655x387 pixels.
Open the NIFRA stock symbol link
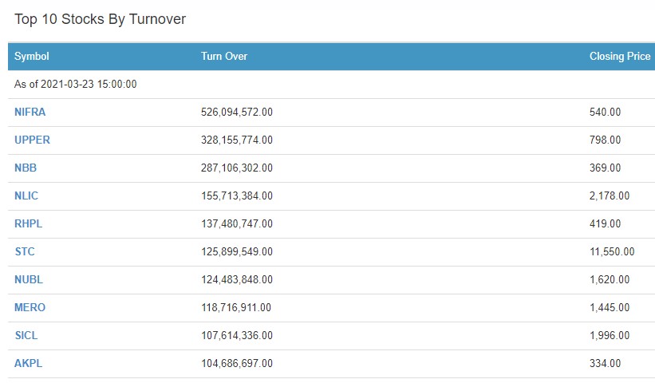pos(30,113)
